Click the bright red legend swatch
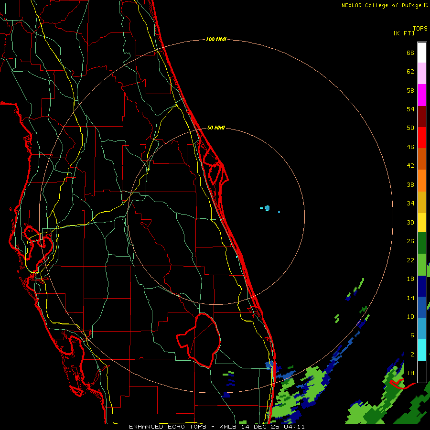This screenshot has width=430, height=430. (422, 138)
